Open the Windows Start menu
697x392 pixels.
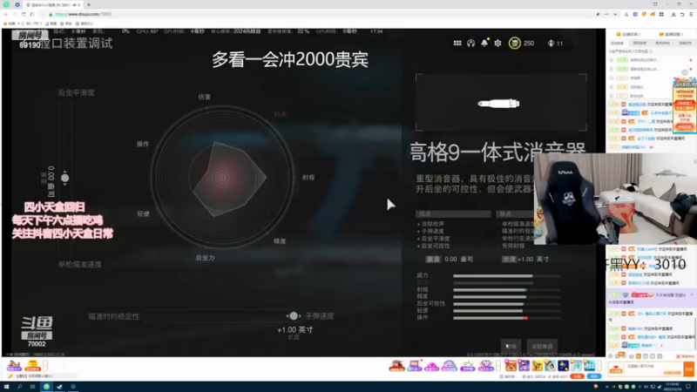[6, 387]
